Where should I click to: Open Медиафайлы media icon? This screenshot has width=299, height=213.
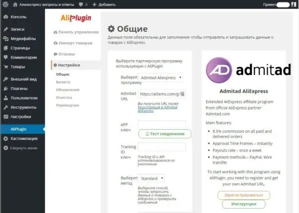(6, 39)
